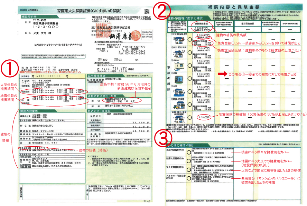The image size is (307, 206).
Task: Click the coverage circle in the fire row
Action: pos(189,39)
